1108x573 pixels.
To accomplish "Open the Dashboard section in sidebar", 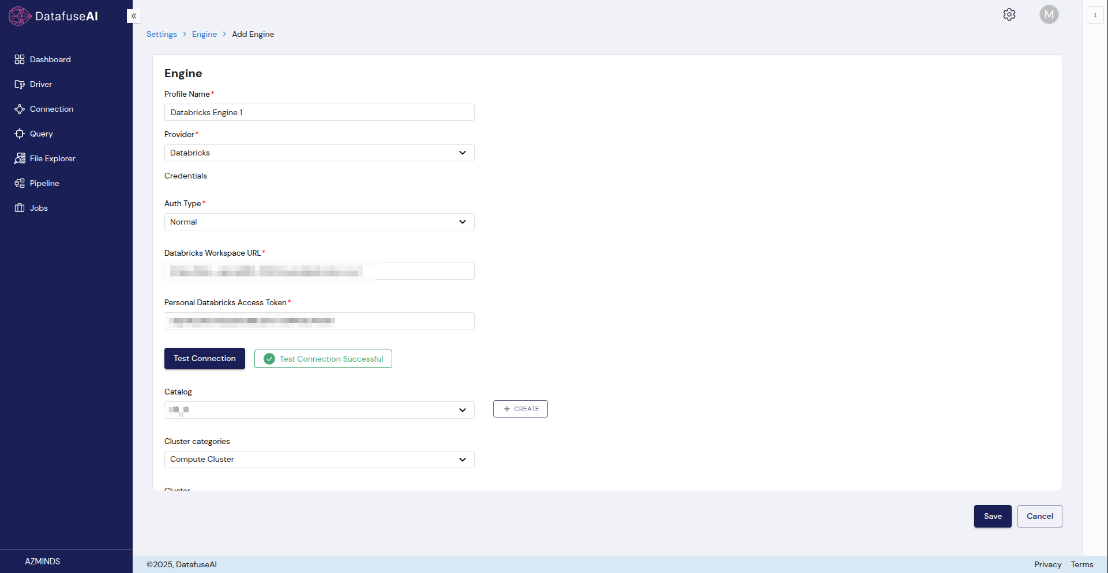I will (50, 59).
